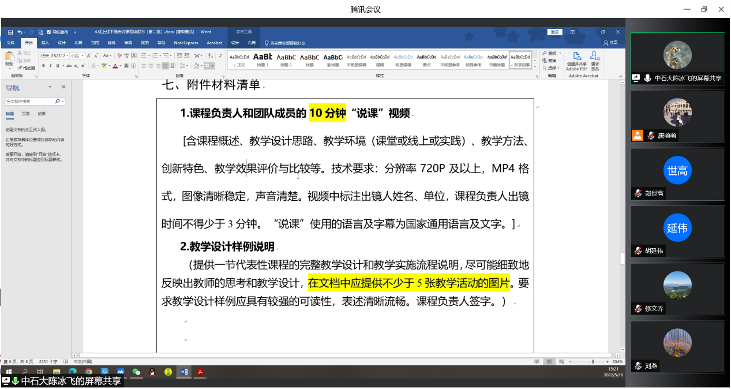731x389 pixels.
Task: Close the navigation pane with X icon
Action: point(63,87)
